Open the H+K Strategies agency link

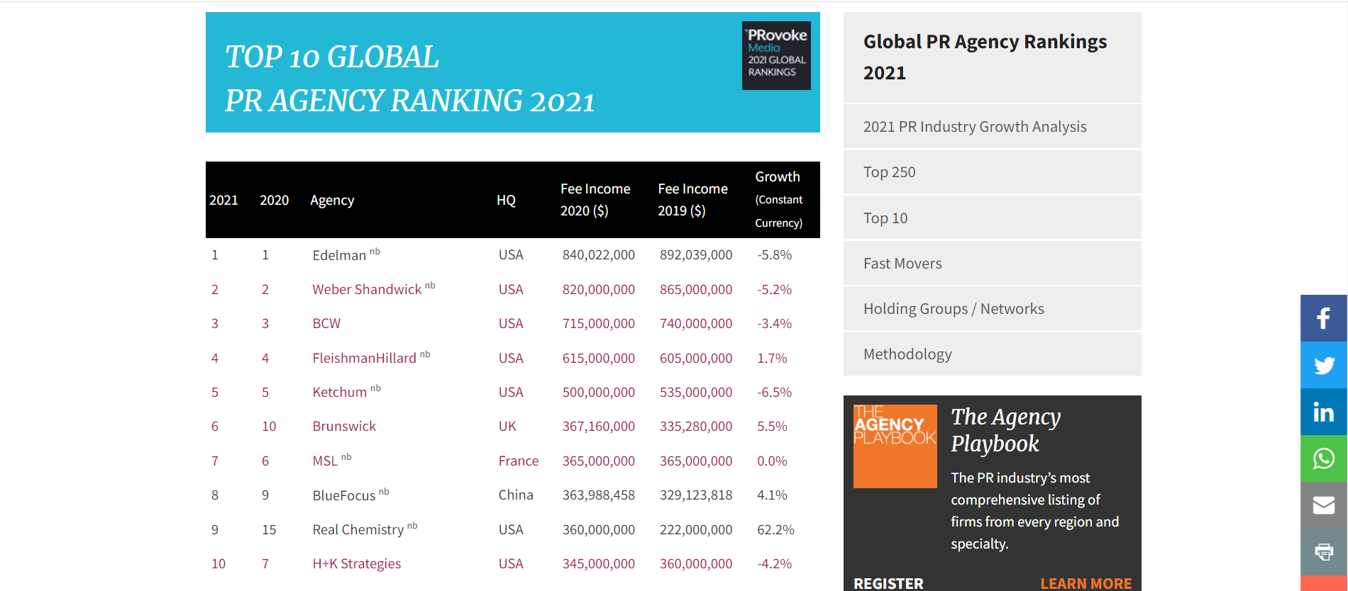[356, 563]
